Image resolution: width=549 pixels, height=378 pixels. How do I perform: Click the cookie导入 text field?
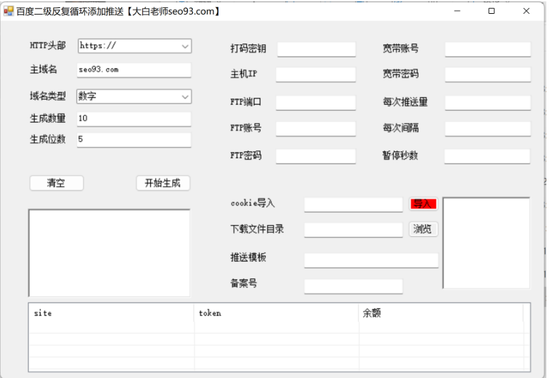coord(353,205)
